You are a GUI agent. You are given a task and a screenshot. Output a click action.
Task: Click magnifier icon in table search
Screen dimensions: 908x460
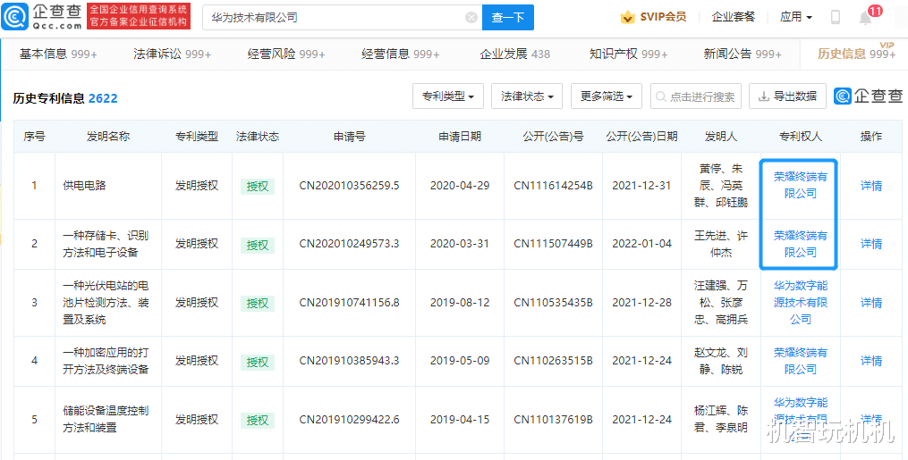pyautogui.click(x=661, y=97)
